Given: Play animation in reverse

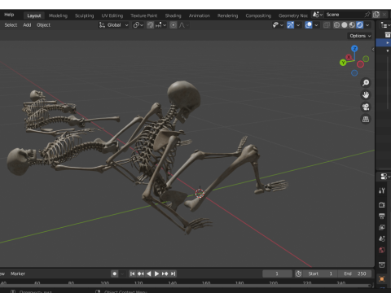Looking at the screenshot, I should (x=148, y=273).
